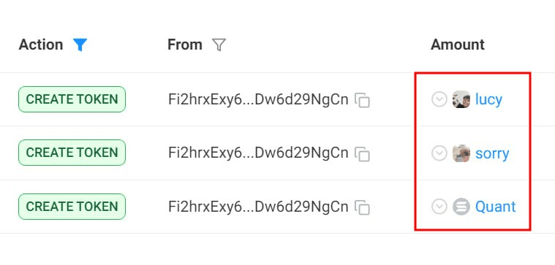555x265 pixels.
Task: Expand the Quant amount details chevron
Action: pos(439,207)
